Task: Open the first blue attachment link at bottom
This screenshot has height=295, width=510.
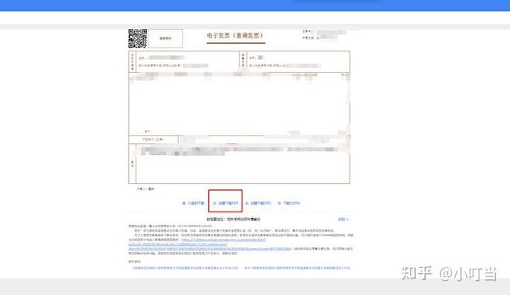Action: coord(185,268)
